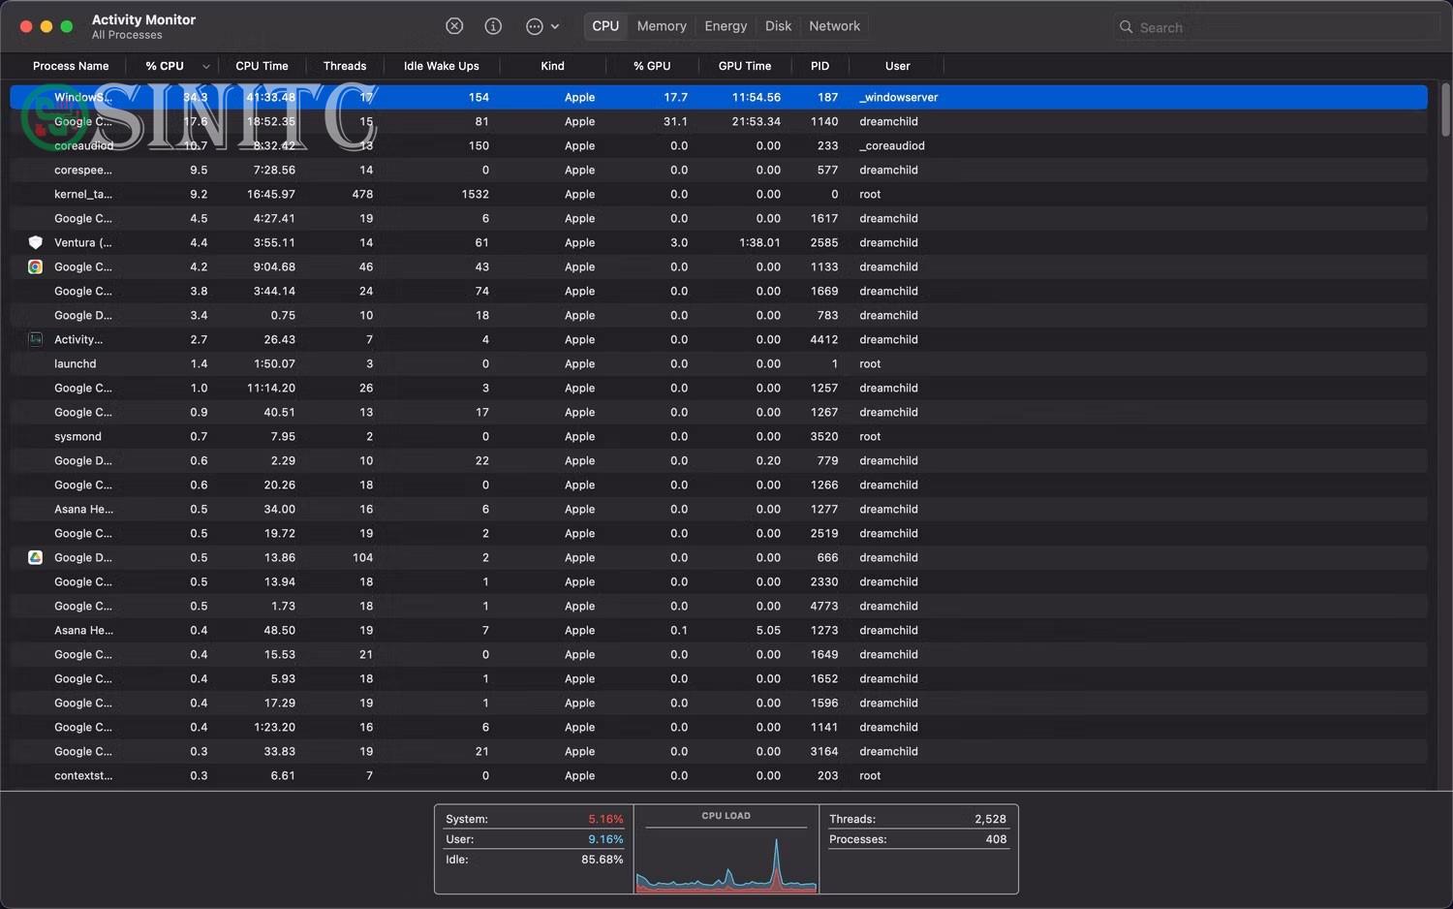Click the Search input field
1453x909 pixels.
(1277, 27)
